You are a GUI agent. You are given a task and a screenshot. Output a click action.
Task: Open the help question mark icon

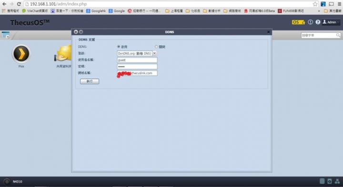pos(318,22)
